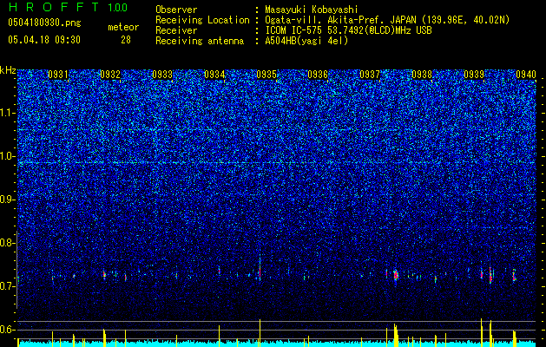Click the 0937 time marker
This screenshot has width=546, height=347.
point(370,75)
